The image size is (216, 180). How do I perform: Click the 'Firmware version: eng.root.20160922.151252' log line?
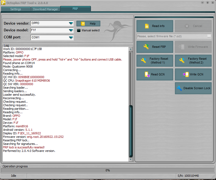coord(33,137)
